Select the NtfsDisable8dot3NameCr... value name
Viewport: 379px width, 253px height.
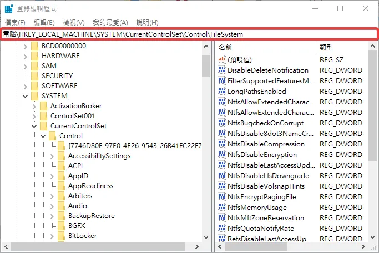[x=270, y=133]
